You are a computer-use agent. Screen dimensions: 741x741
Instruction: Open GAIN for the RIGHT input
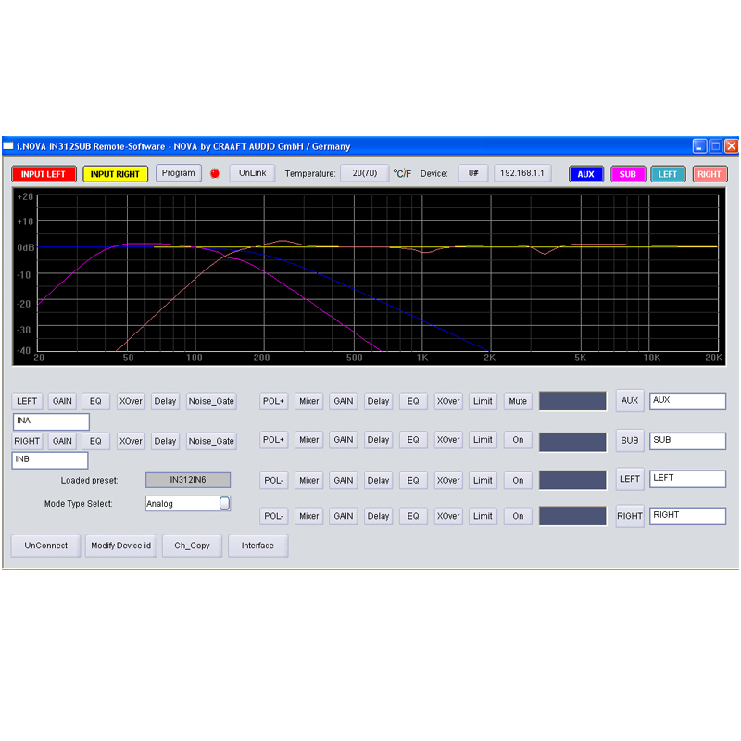click(62, 441)
